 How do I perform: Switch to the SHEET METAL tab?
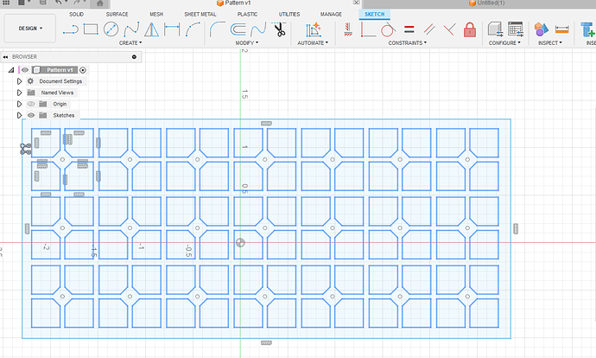click(x=200, y=15)
